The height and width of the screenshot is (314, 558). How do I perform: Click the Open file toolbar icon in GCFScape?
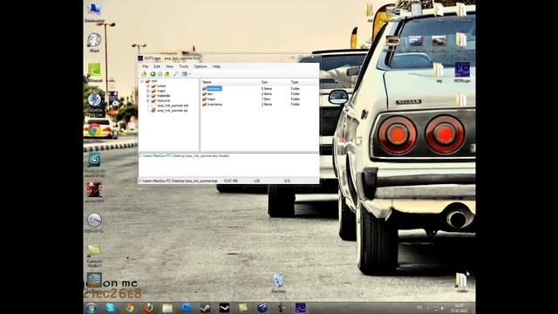tap(144, 74)
